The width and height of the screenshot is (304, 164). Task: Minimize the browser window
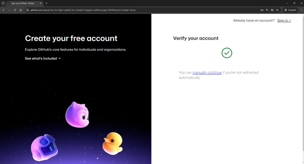(x=287, y=3)
